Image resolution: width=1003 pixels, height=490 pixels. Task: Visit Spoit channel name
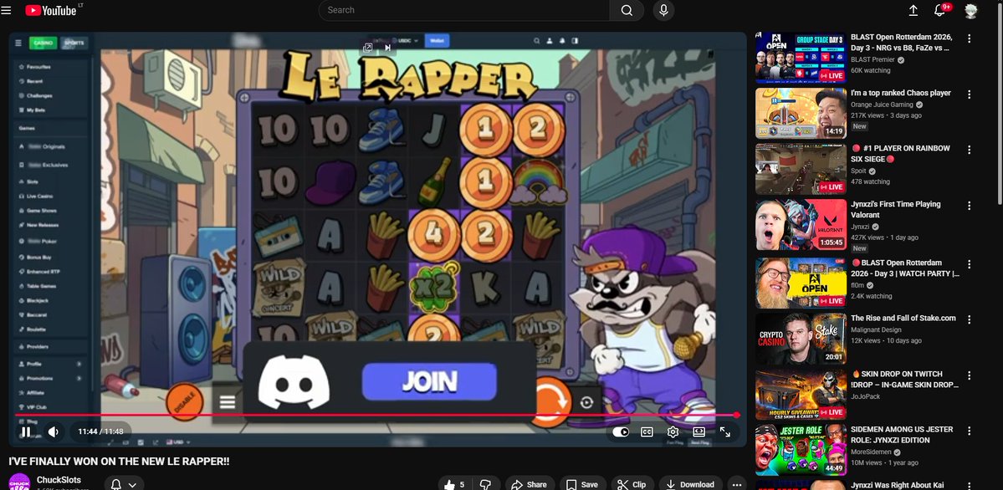click(859, 171)
